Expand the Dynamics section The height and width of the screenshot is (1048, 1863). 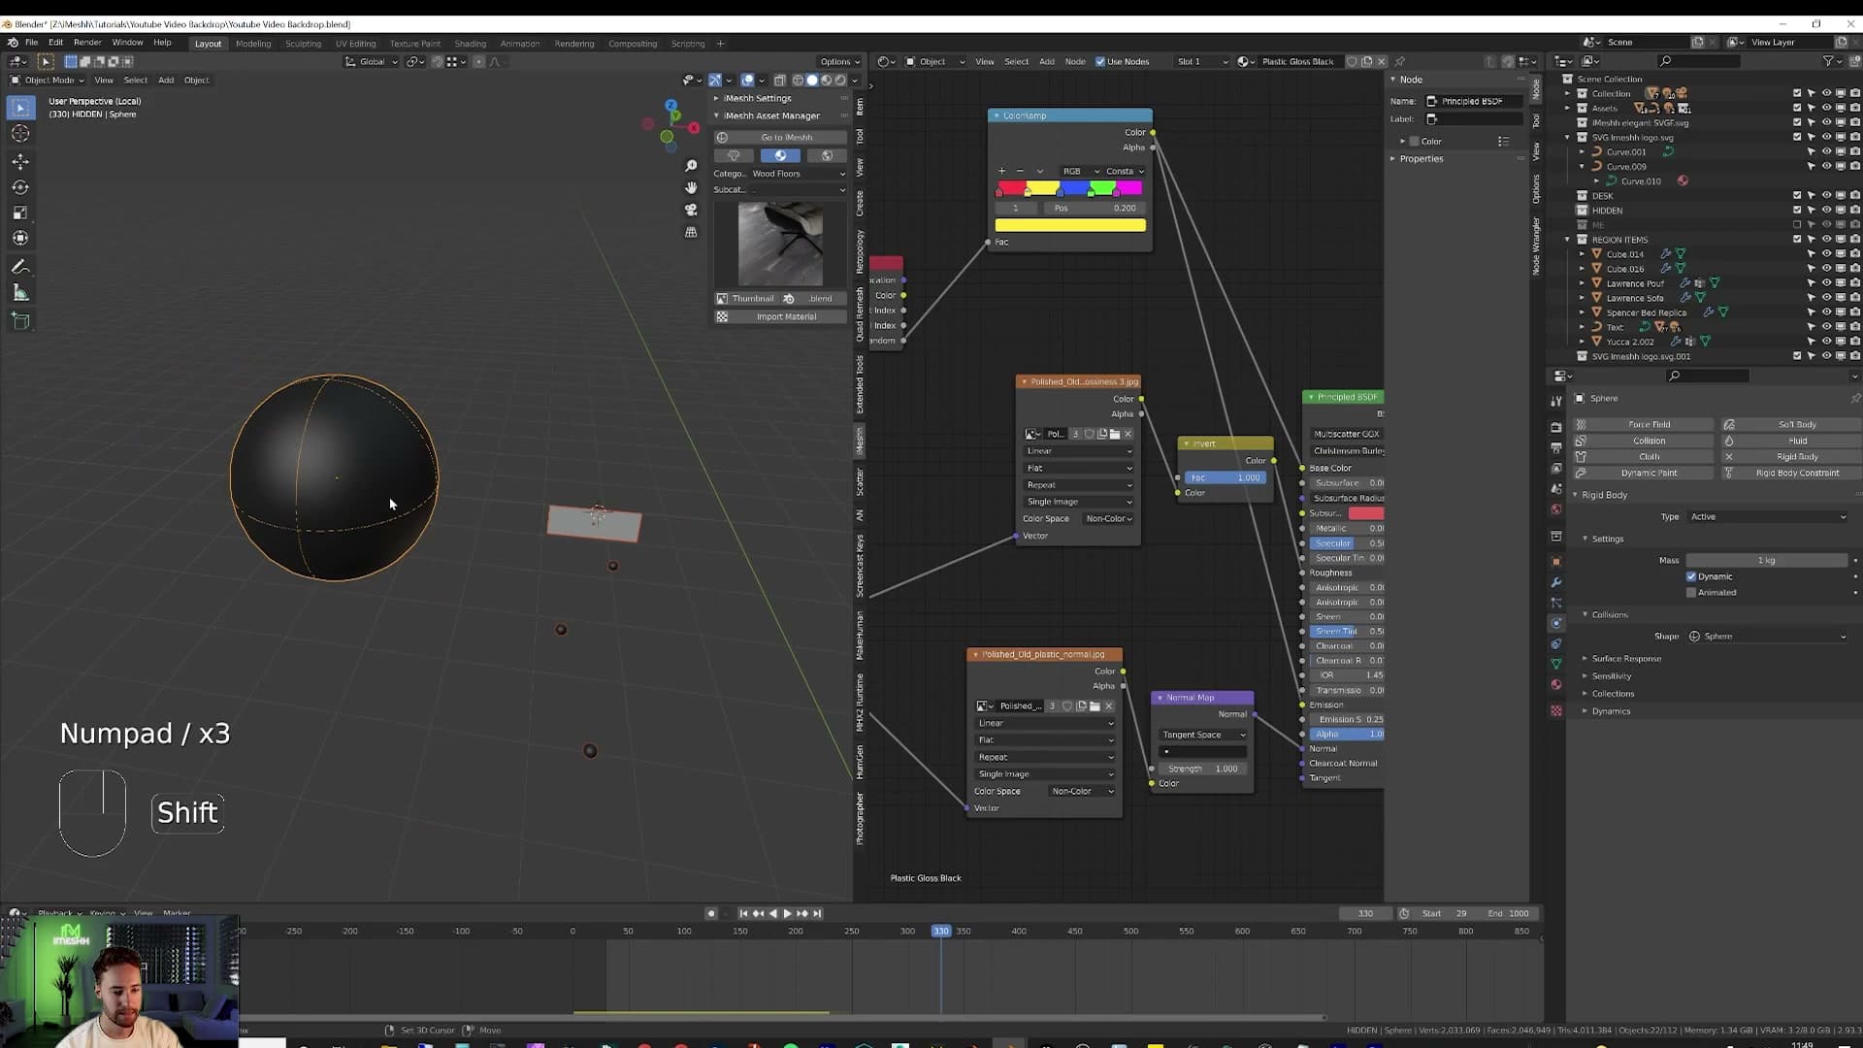coord(1611,711)
